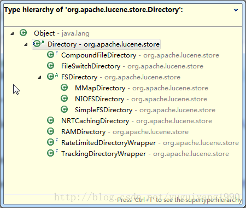Click the class icon beside NIOFSDirectory
The image size is (246, 208).
click(x=64, y=99)
